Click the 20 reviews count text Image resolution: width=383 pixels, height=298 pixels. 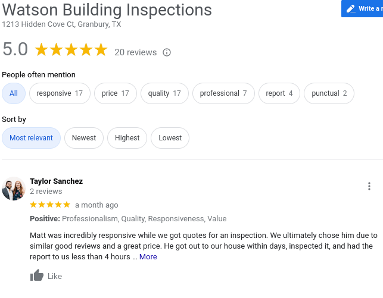pos(136,52)
